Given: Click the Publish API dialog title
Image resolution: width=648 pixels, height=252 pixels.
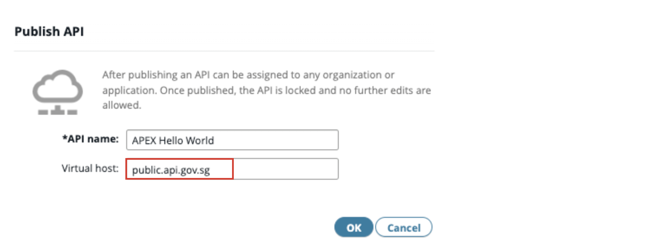Looking at the screenshot, I should [49, 30].
